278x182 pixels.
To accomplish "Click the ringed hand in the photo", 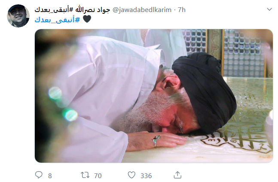I will tap(157, 141).
